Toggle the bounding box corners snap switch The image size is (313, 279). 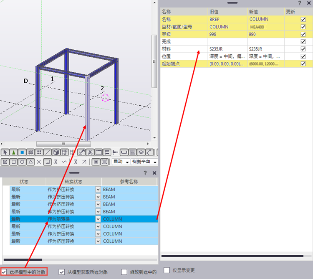click(104, 162)
